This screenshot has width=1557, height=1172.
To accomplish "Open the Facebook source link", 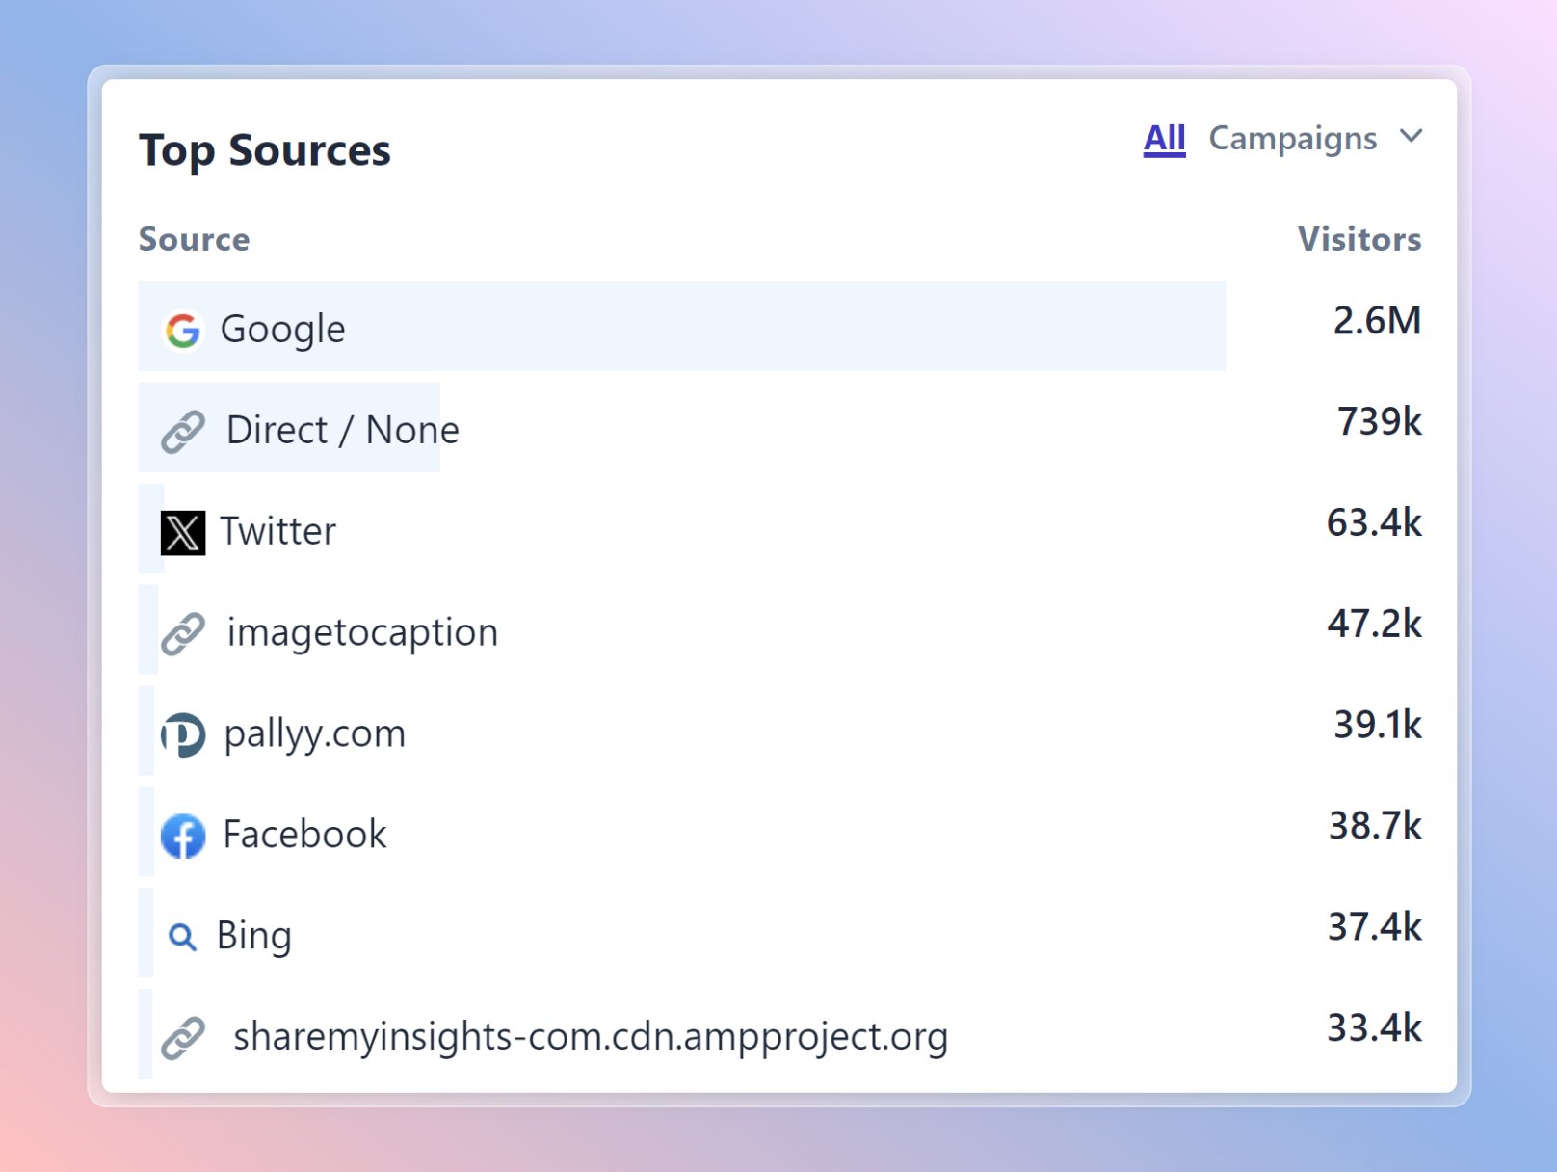I will [x=304, y=835].
